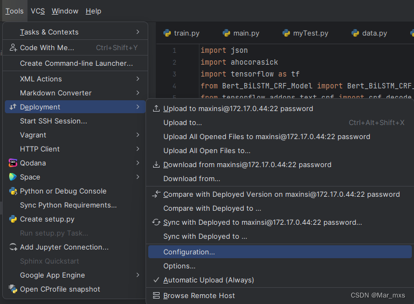Viewport: 414px width, 304px height.
Task: Select Configuration... in Deployment submenu
Action: (x=189, y=252)
